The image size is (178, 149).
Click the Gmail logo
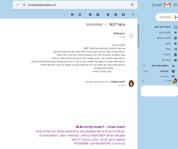pos(161,5)
